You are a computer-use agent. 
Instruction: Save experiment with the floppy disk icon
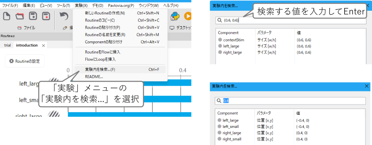pos(33,16)
